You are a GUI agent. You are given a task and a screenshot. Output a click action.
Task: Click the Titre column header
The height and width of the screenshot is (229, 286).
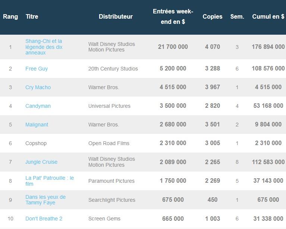[32, 17]
